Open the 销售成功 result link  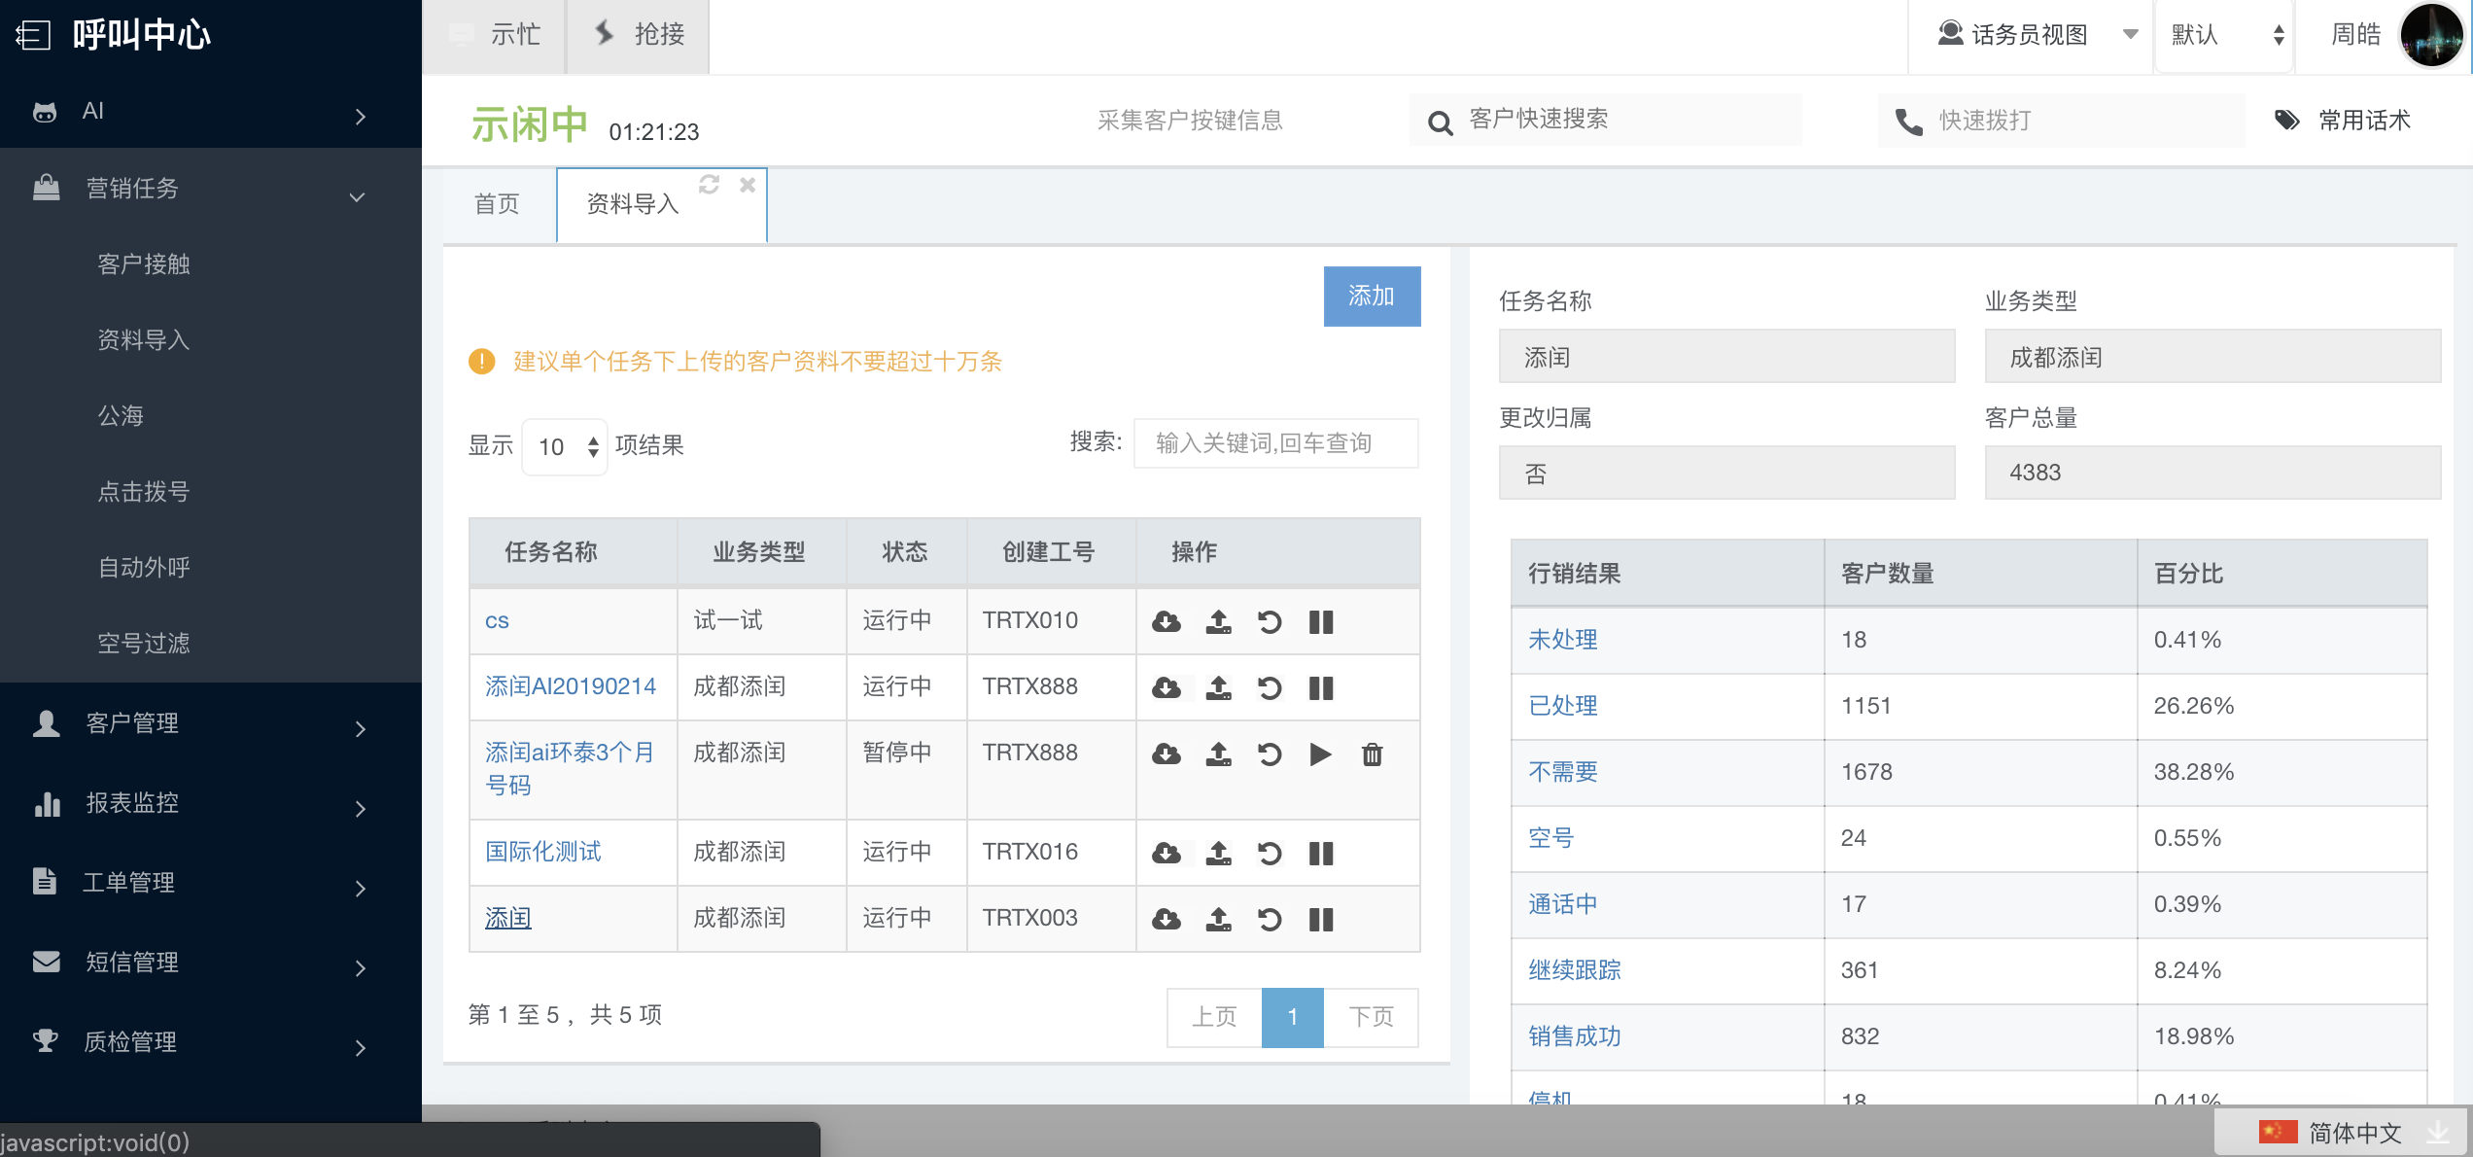pos(1574,1035)
